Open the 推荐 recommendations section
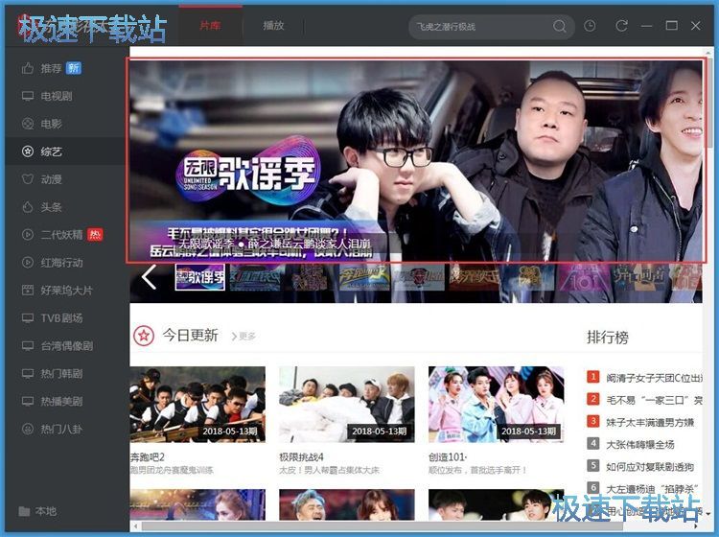This screenshot has width=719, height=537. 52,68
